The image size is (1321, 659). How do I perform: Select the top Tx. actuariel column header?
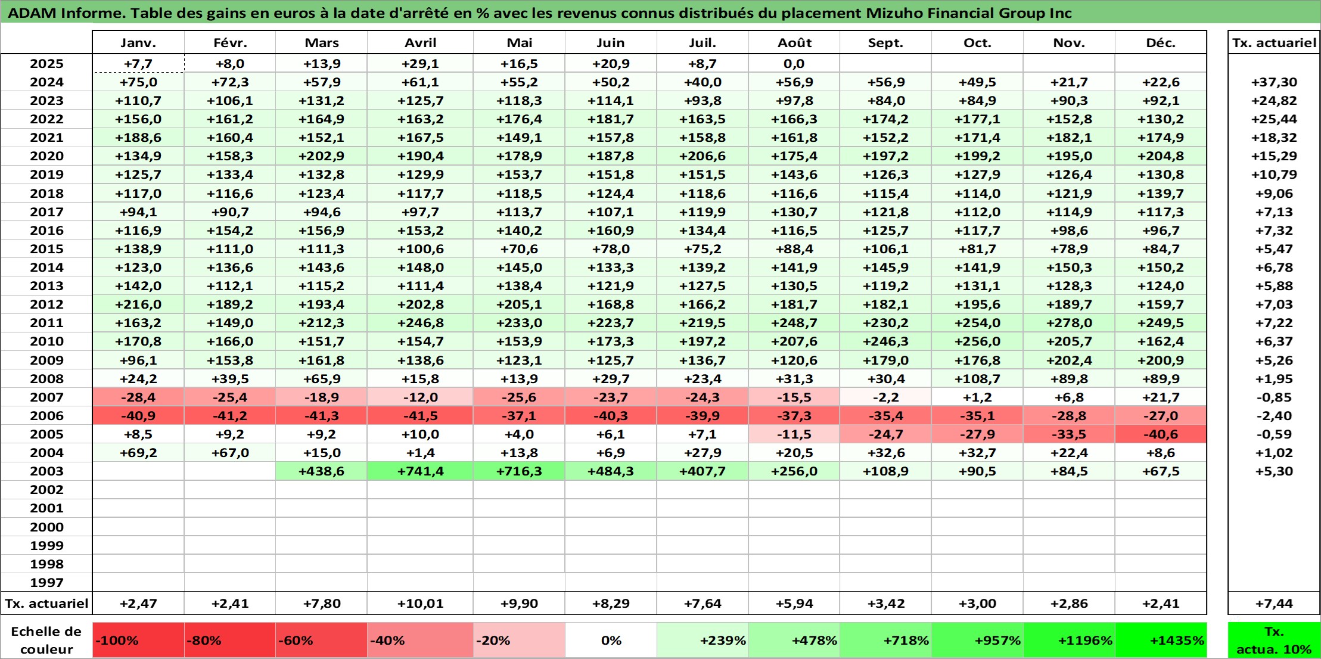1274,43
